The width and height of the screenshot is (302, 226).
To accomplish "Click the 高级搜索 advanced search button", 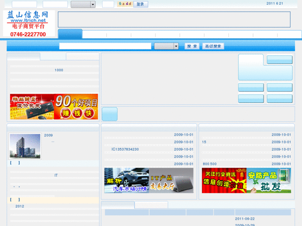I will tap(213, 46).
